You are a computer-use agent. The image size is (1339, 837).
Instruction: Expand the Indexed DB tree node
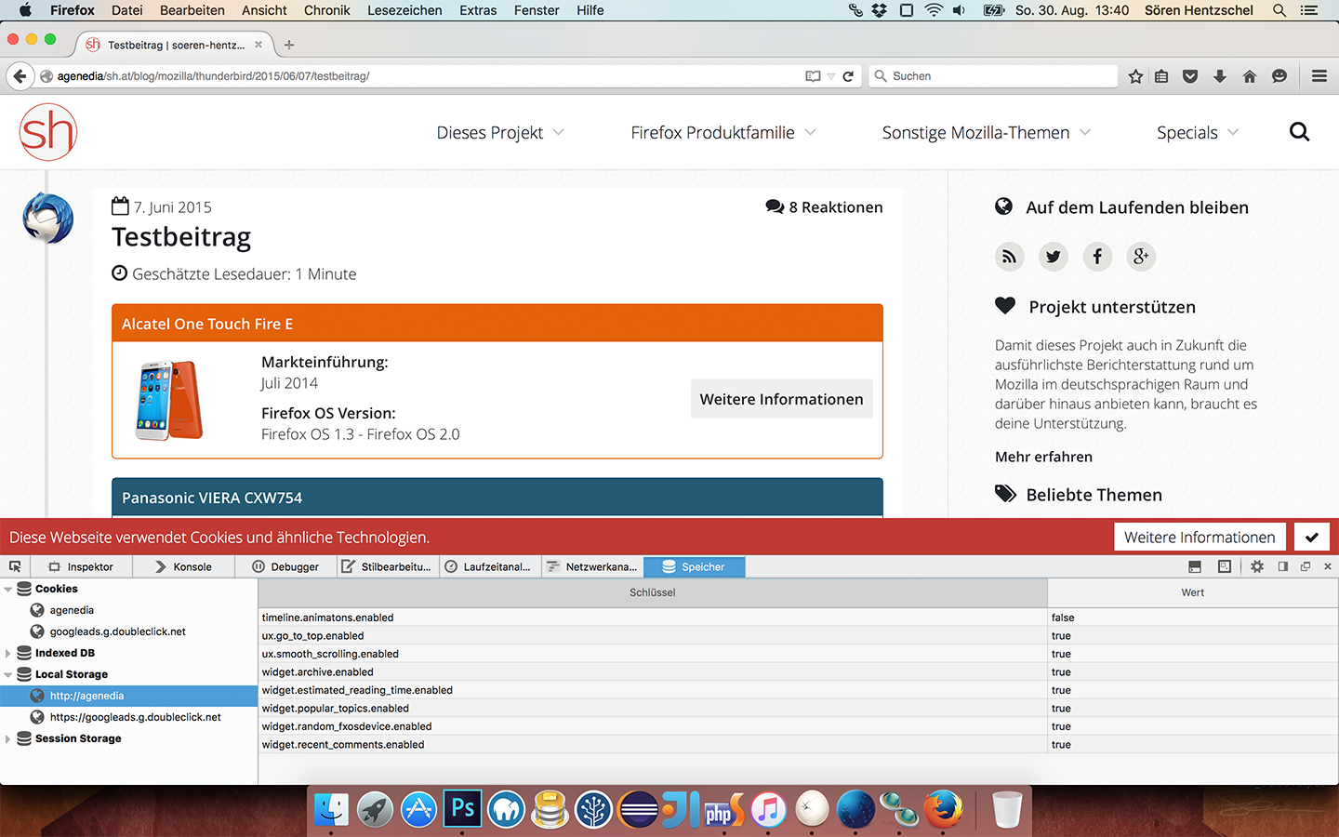[8, 654]
